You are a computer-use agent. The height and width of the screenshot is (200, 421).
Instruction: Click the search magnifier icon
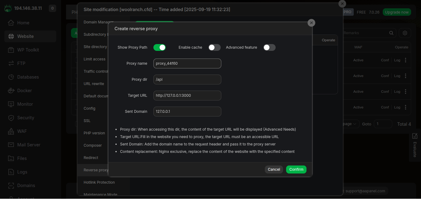click(391, 33)
